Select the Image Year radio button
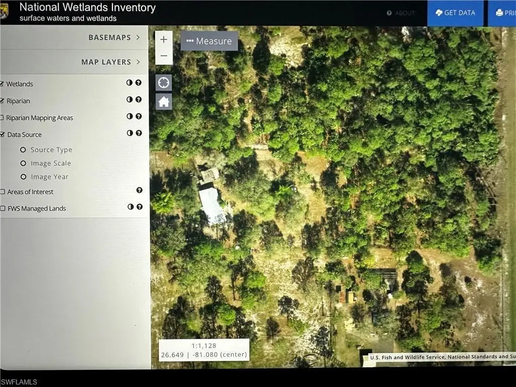This screenshot has width=516, height=387. 23,176
